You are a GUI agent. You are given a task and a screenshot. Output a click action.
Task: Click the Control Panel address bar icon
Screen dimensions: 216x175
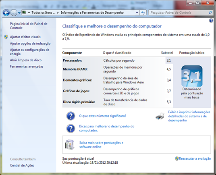tap(24, 12)
